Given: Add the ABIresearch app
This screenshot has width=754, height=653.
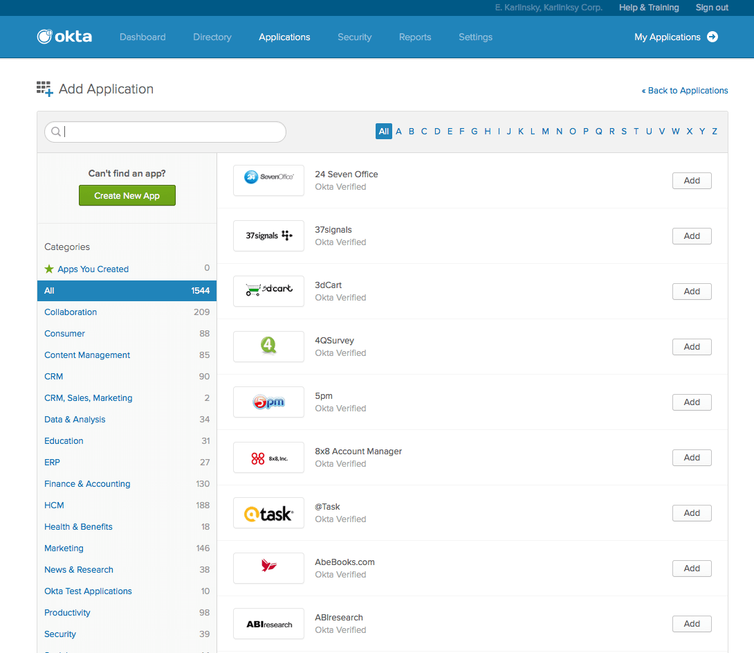Looking at the screenshot, I should pyautogui.click(x=692, y=624).
